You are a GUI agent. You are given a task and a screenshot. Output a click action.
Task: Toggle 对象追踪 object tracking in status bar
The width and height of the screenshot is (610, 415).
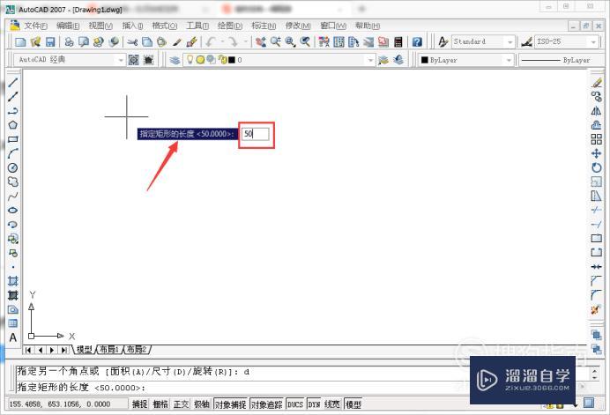click(x=266, y=404)
